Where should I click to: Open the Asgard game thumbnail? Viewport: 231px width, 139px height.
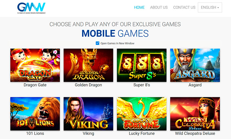tap(195, 65)
